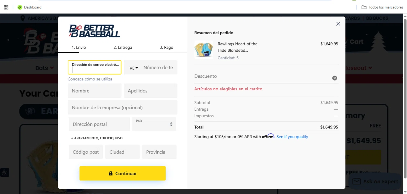The height and width of the screenshot is (194, 407).
Task: Close the checkout modal with X
Action: [338, 24]
